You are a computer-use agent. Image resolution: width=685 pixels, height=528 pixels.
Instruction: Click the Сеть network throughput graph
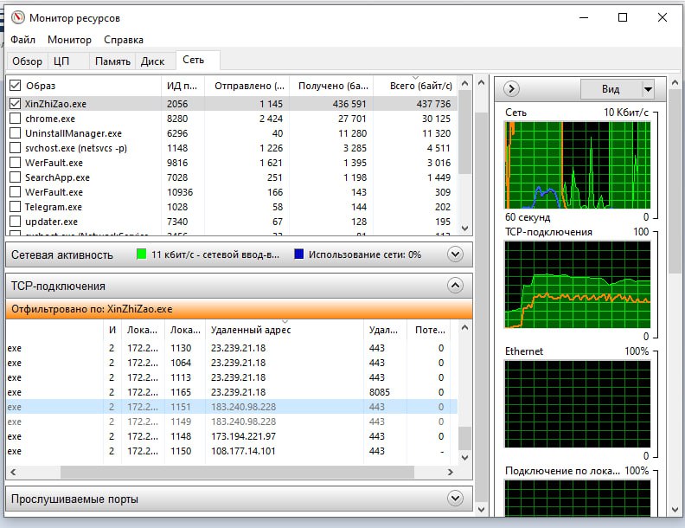[578, 165]
